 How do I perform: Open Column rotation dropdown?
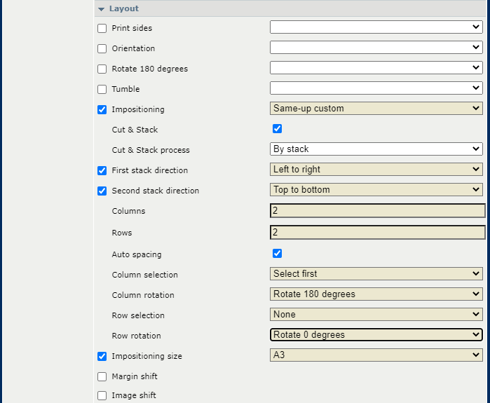tap(376, 294)
